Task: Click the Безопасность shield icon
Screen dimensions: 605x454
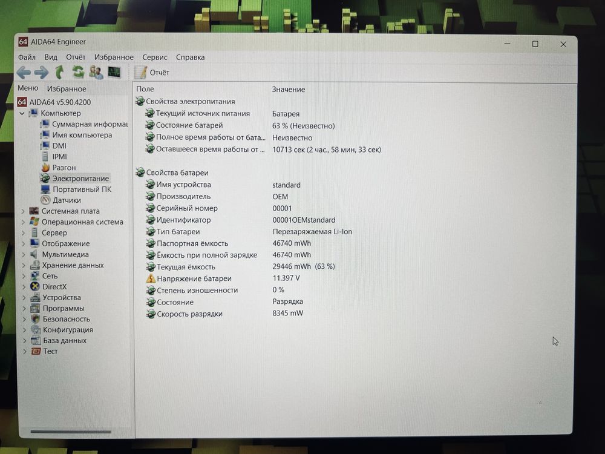Action: click(x=36, y=319)
